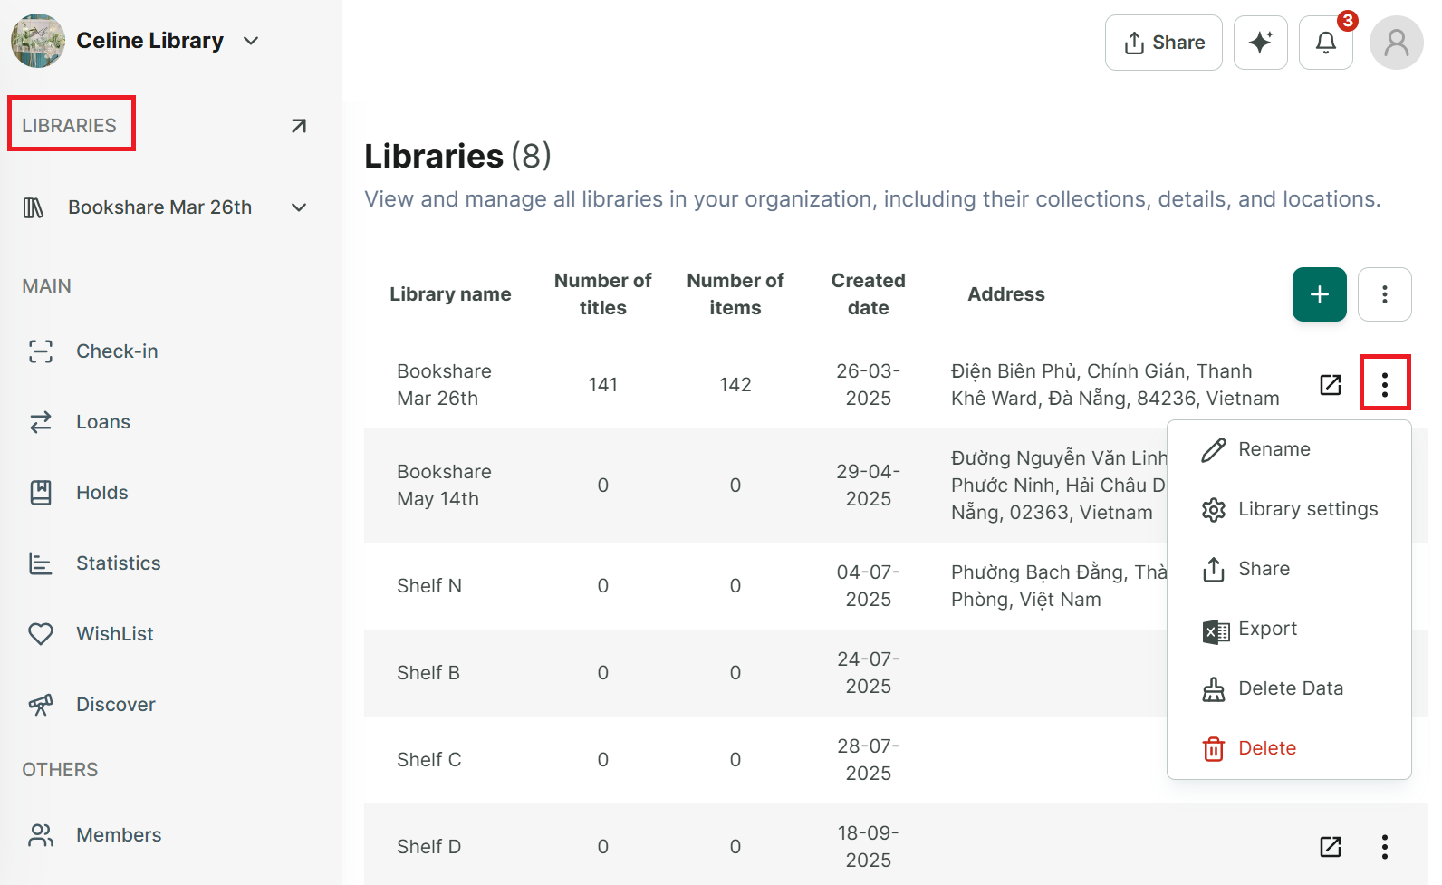
Task: Click the Created date column header
Action: (x=868, y=294)
